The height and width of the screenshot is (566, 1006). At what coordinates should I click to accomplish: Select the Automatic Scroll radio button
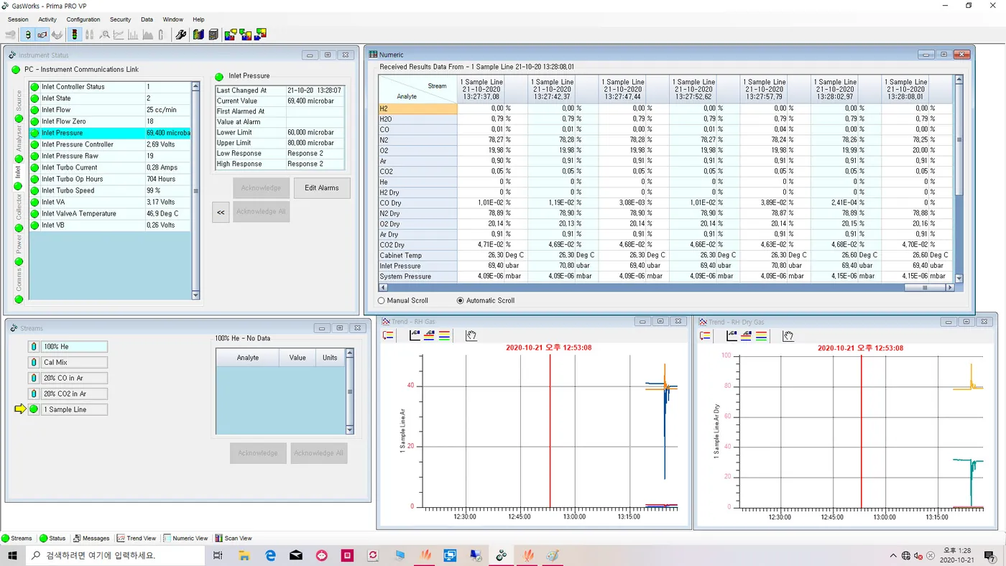461,300
